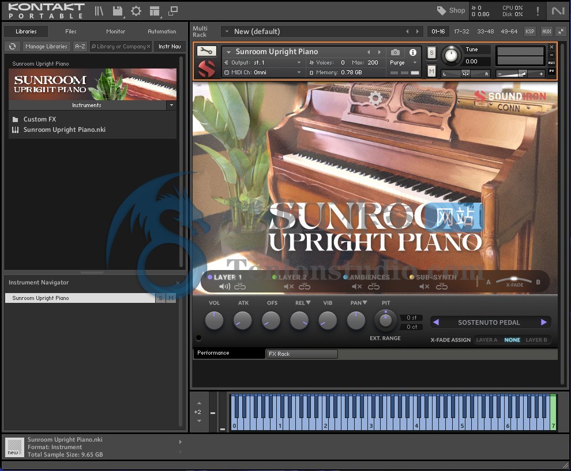Unmute Sub-Synth speaker icon
Screen dimensions: 571x471
(x=425, y=287)
